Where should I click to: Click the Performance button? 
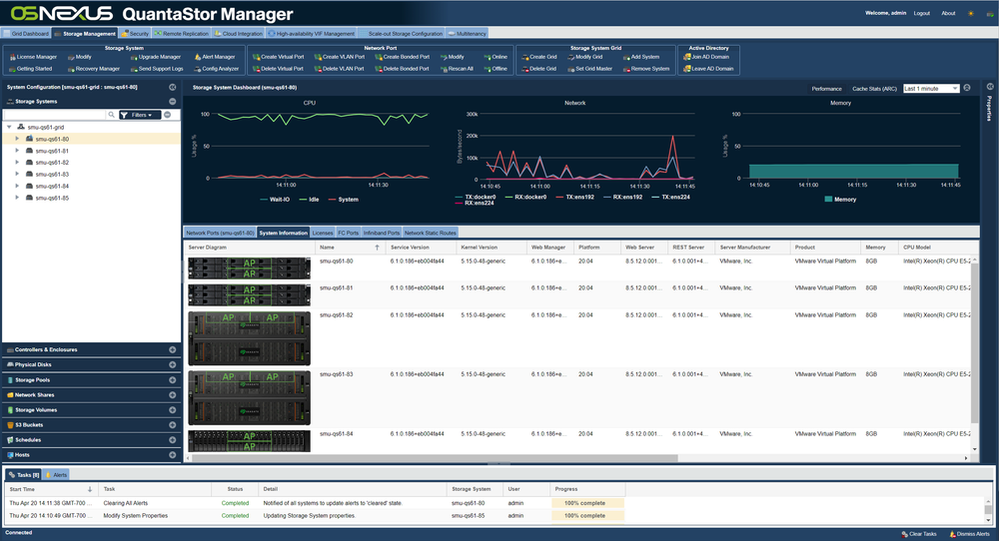(x=826, y=89)
